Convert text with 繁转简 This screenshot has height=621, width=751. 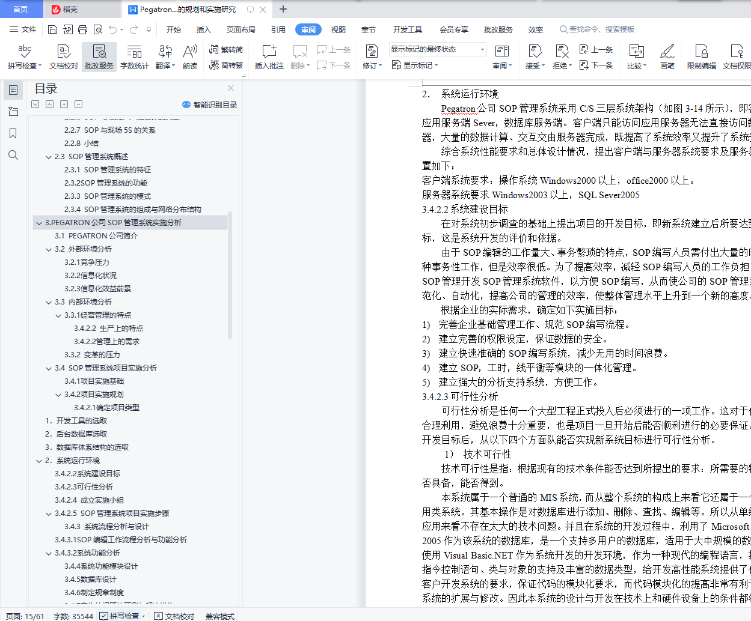click(226, 50)
